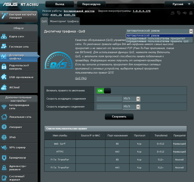The image size is (194, 182).
Task: Click the Беспроводной роутер mode link
Action: tap(79, 11)
